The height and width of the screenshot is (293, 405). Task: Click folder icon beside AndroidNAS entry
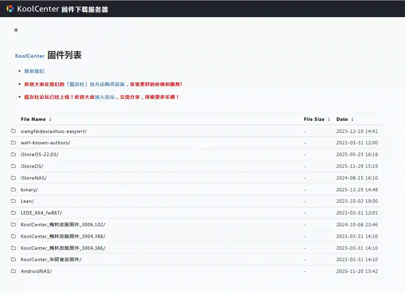pyautogui.click(x=13, y=271)
